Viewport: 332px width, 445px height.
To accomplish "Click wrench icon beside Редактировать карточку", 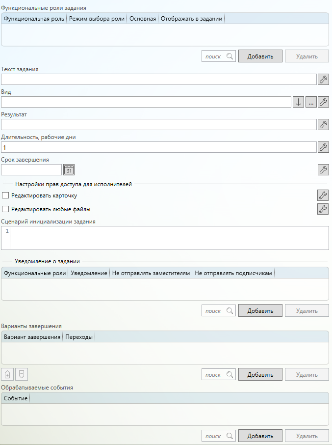I will click(x=323, y=195).
